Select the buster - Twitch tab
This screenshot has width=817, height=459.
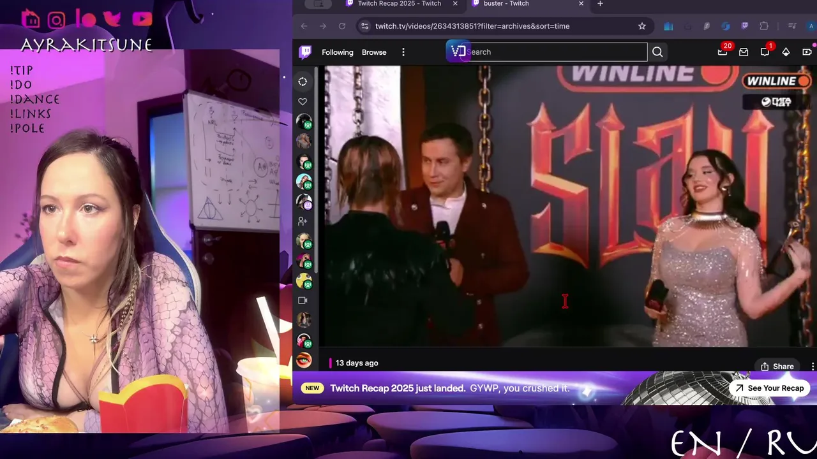point(506,4)
